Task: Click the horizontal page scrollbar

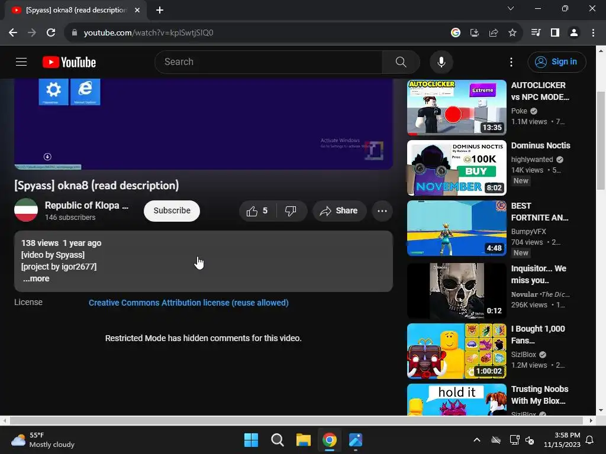Action: click(x=296, y=420)
